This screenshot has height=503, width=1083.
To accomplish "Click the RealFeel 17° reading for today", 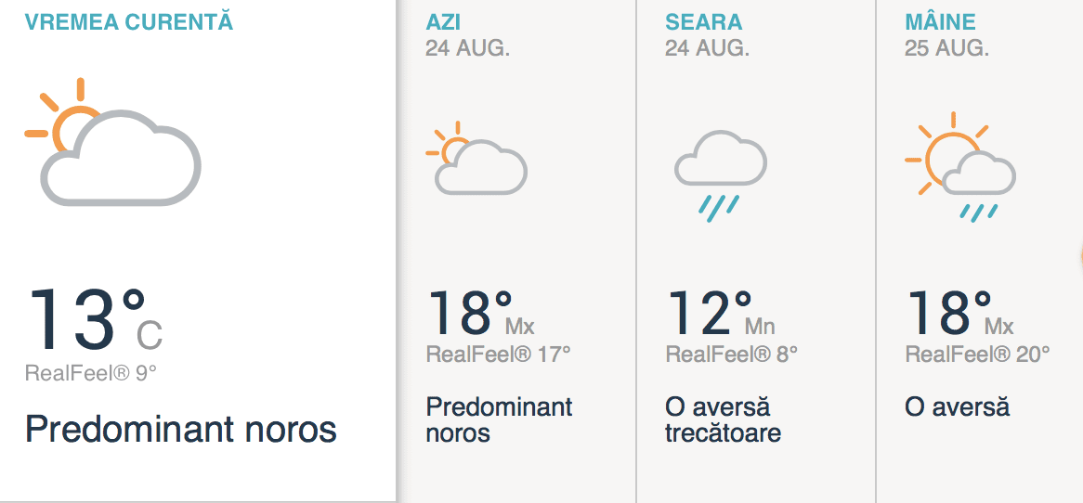I will tap(498, 354).
